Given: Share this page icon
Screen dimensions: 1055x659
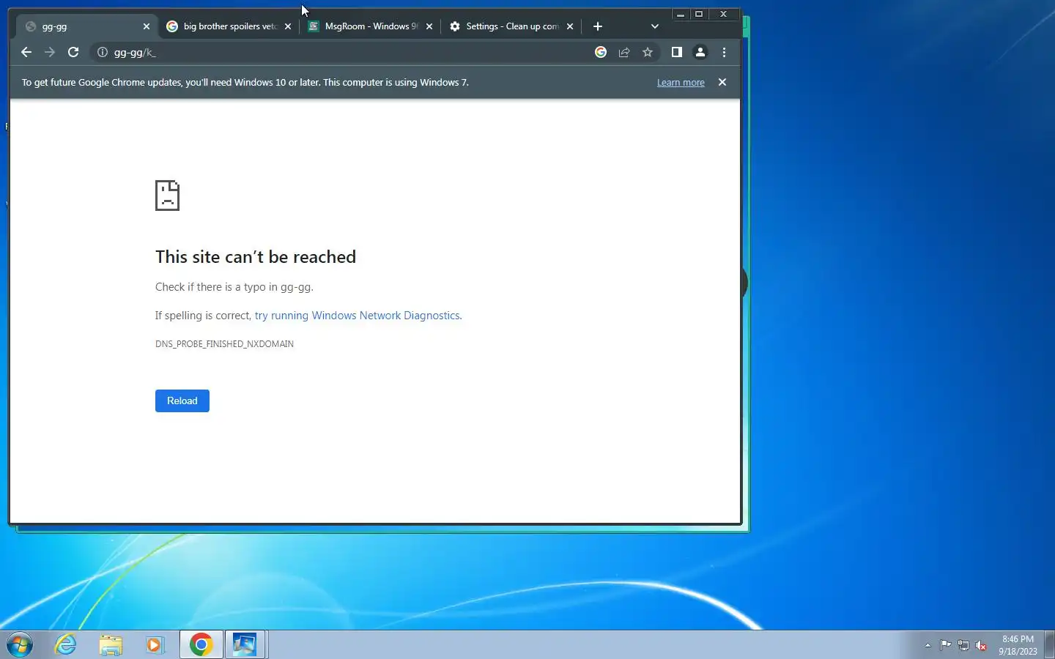Looking at the screenshot, I should click(624, 52).
